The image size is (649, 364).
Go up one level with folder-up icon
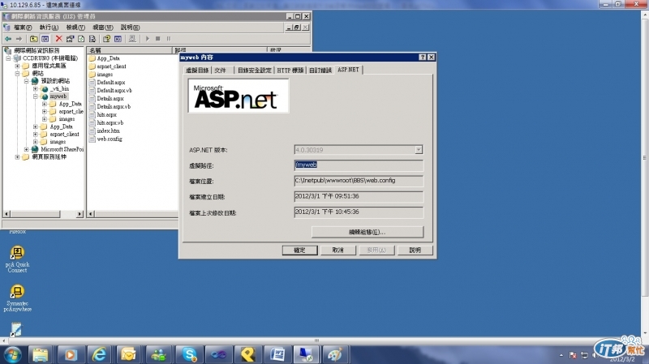(33, 39)
